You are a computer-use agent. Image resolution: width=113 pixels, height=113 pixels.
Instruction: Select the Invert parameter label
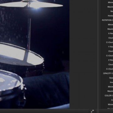pyautogui.click(x=111, y=82)
